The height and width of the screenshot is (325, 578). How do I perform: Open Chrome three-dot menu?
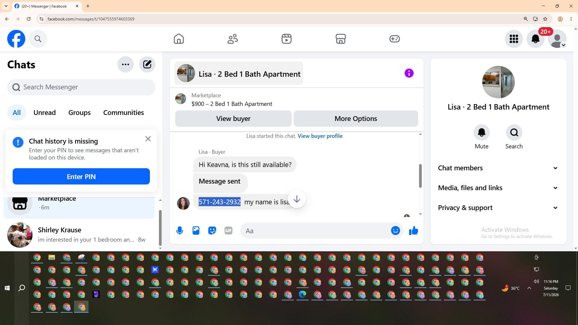click(x=571, y=19)
